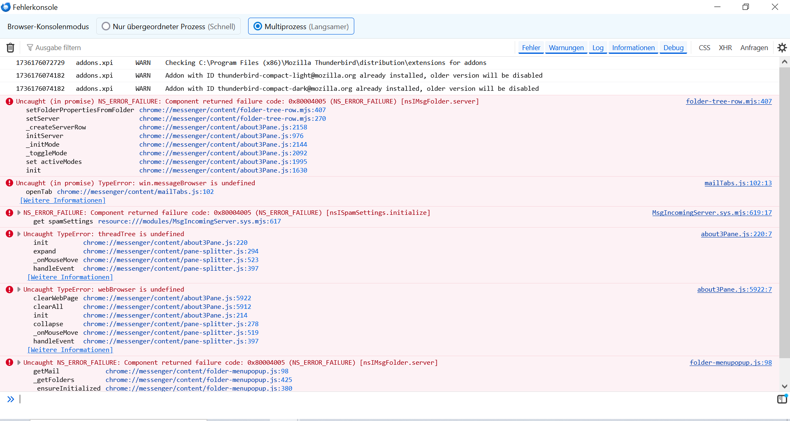Click error icon beside win.messageBrowser error

click(9, 183)
